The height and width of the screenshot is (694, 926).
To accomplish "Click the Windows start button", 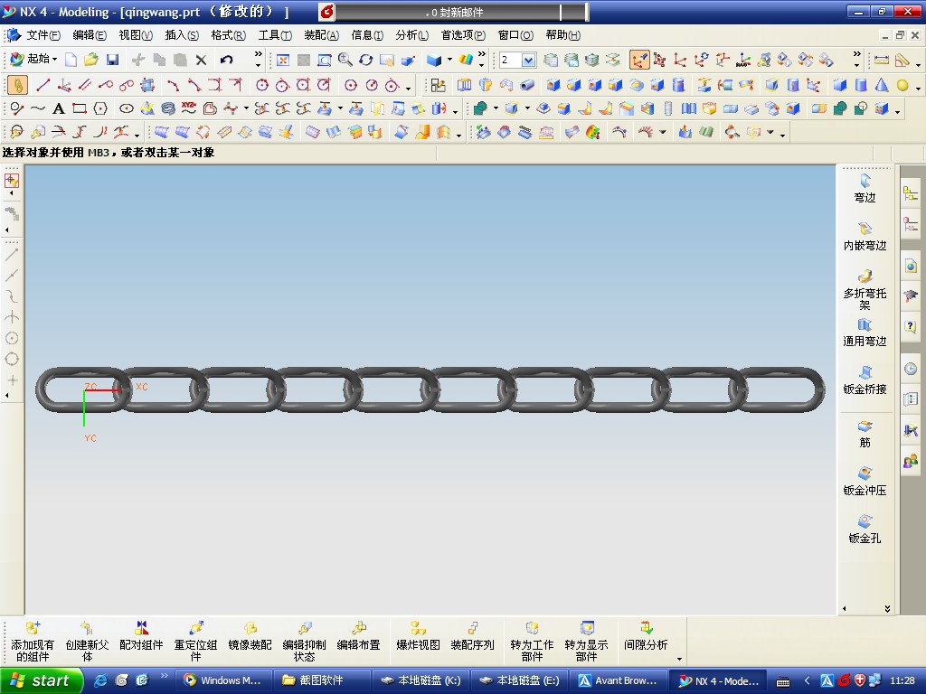I will [x=42, y=680].
